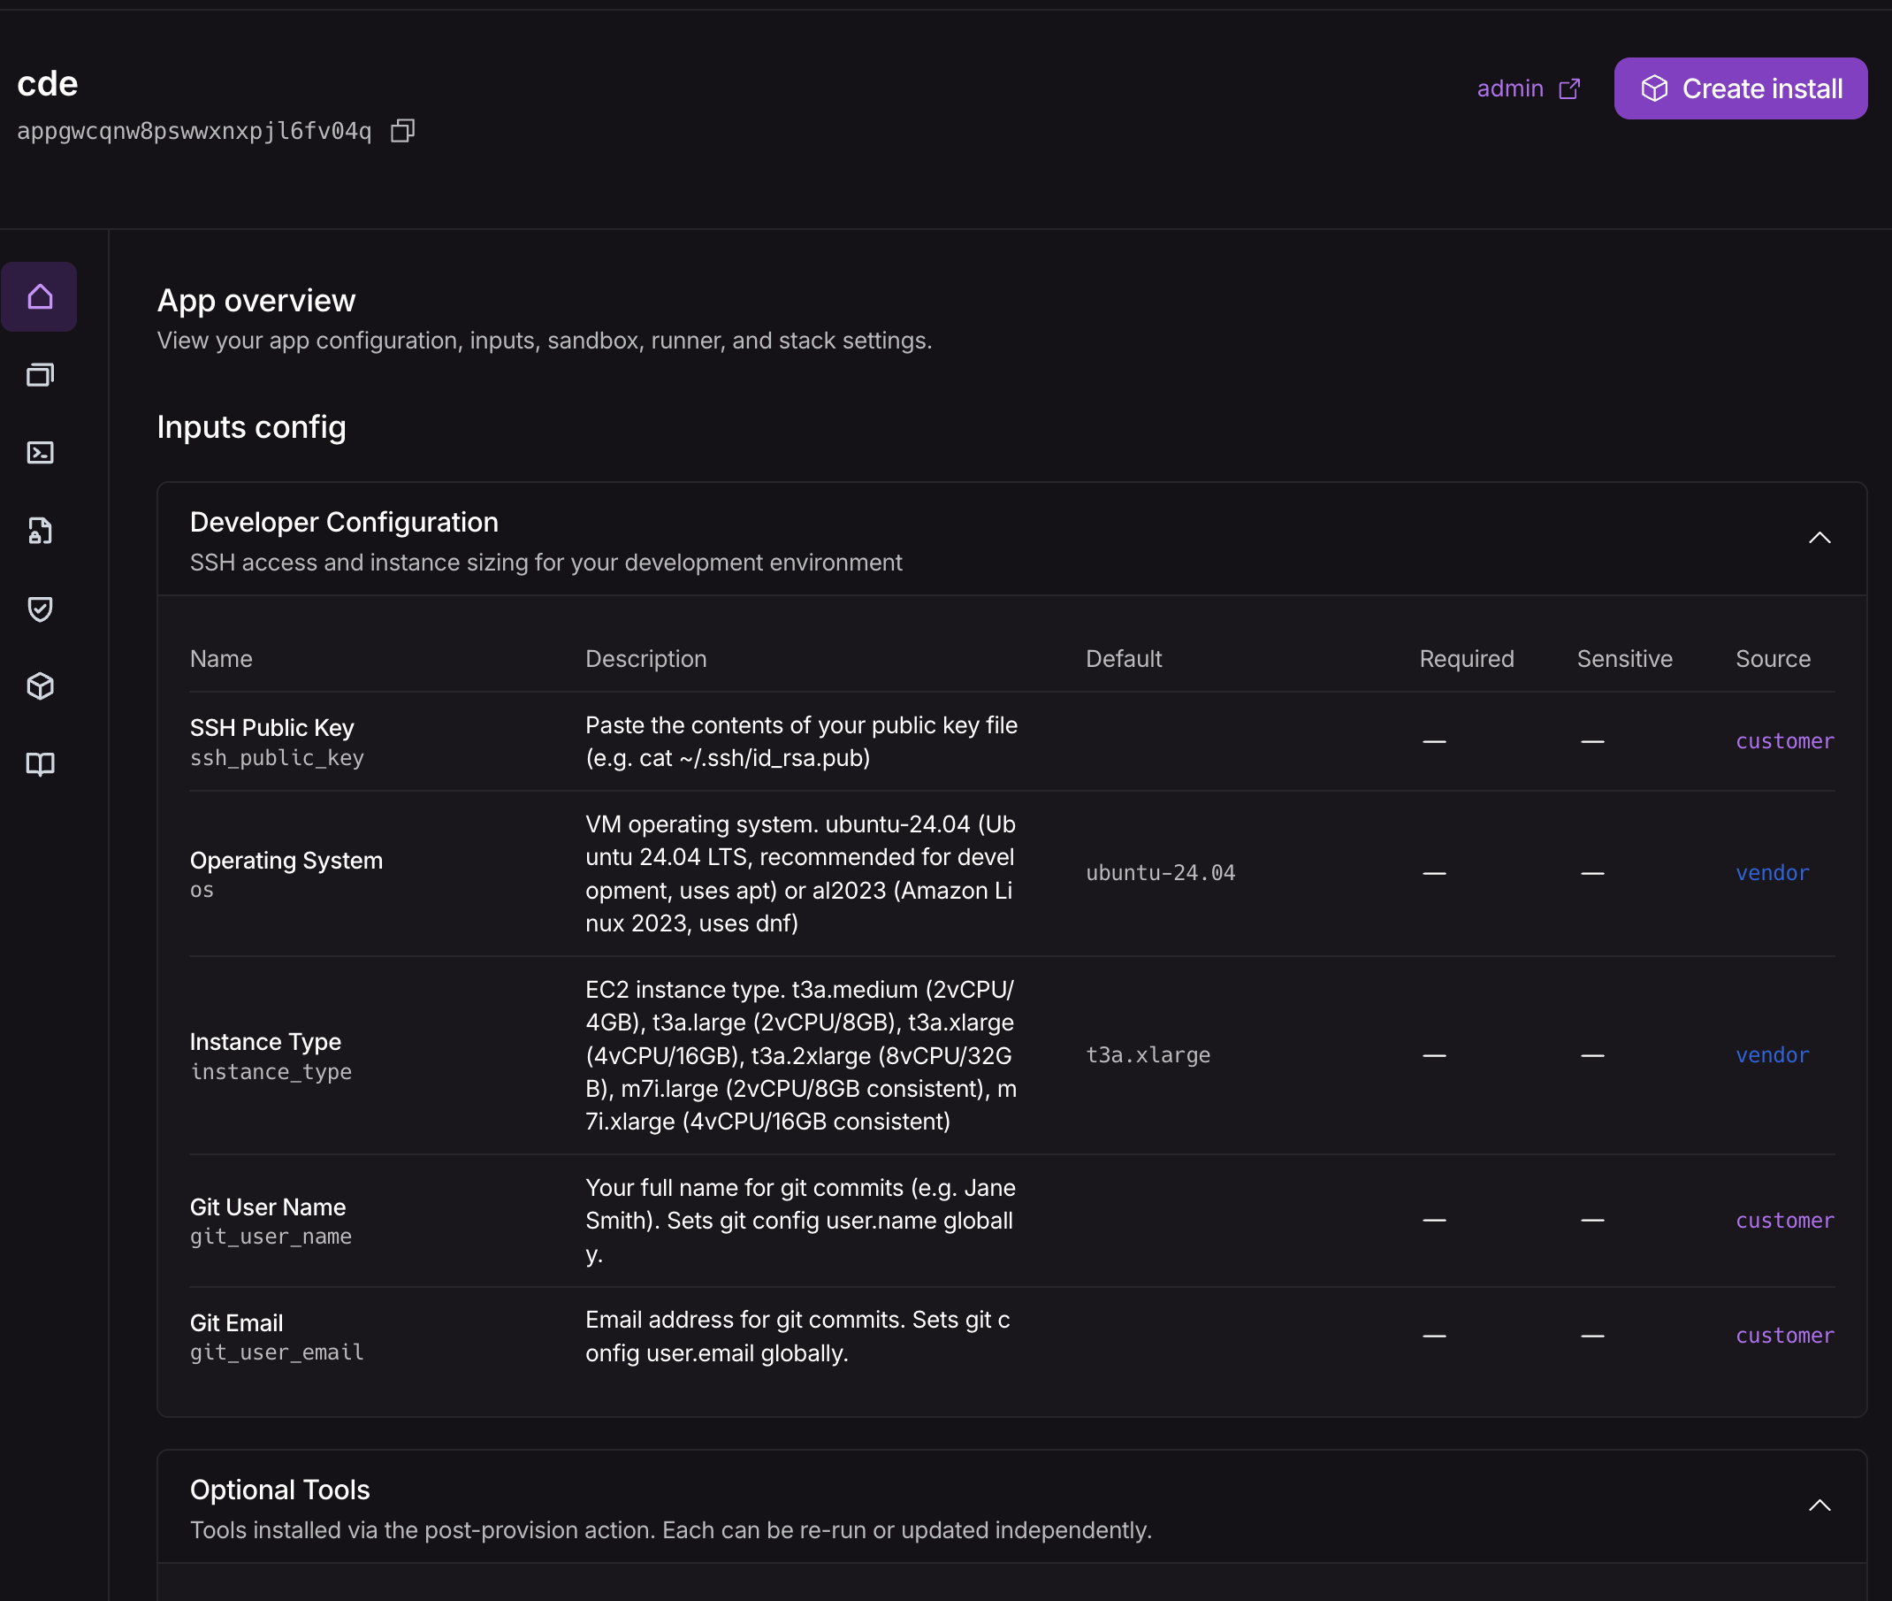Click the customer source for Git User Name

(1785, 1221)
